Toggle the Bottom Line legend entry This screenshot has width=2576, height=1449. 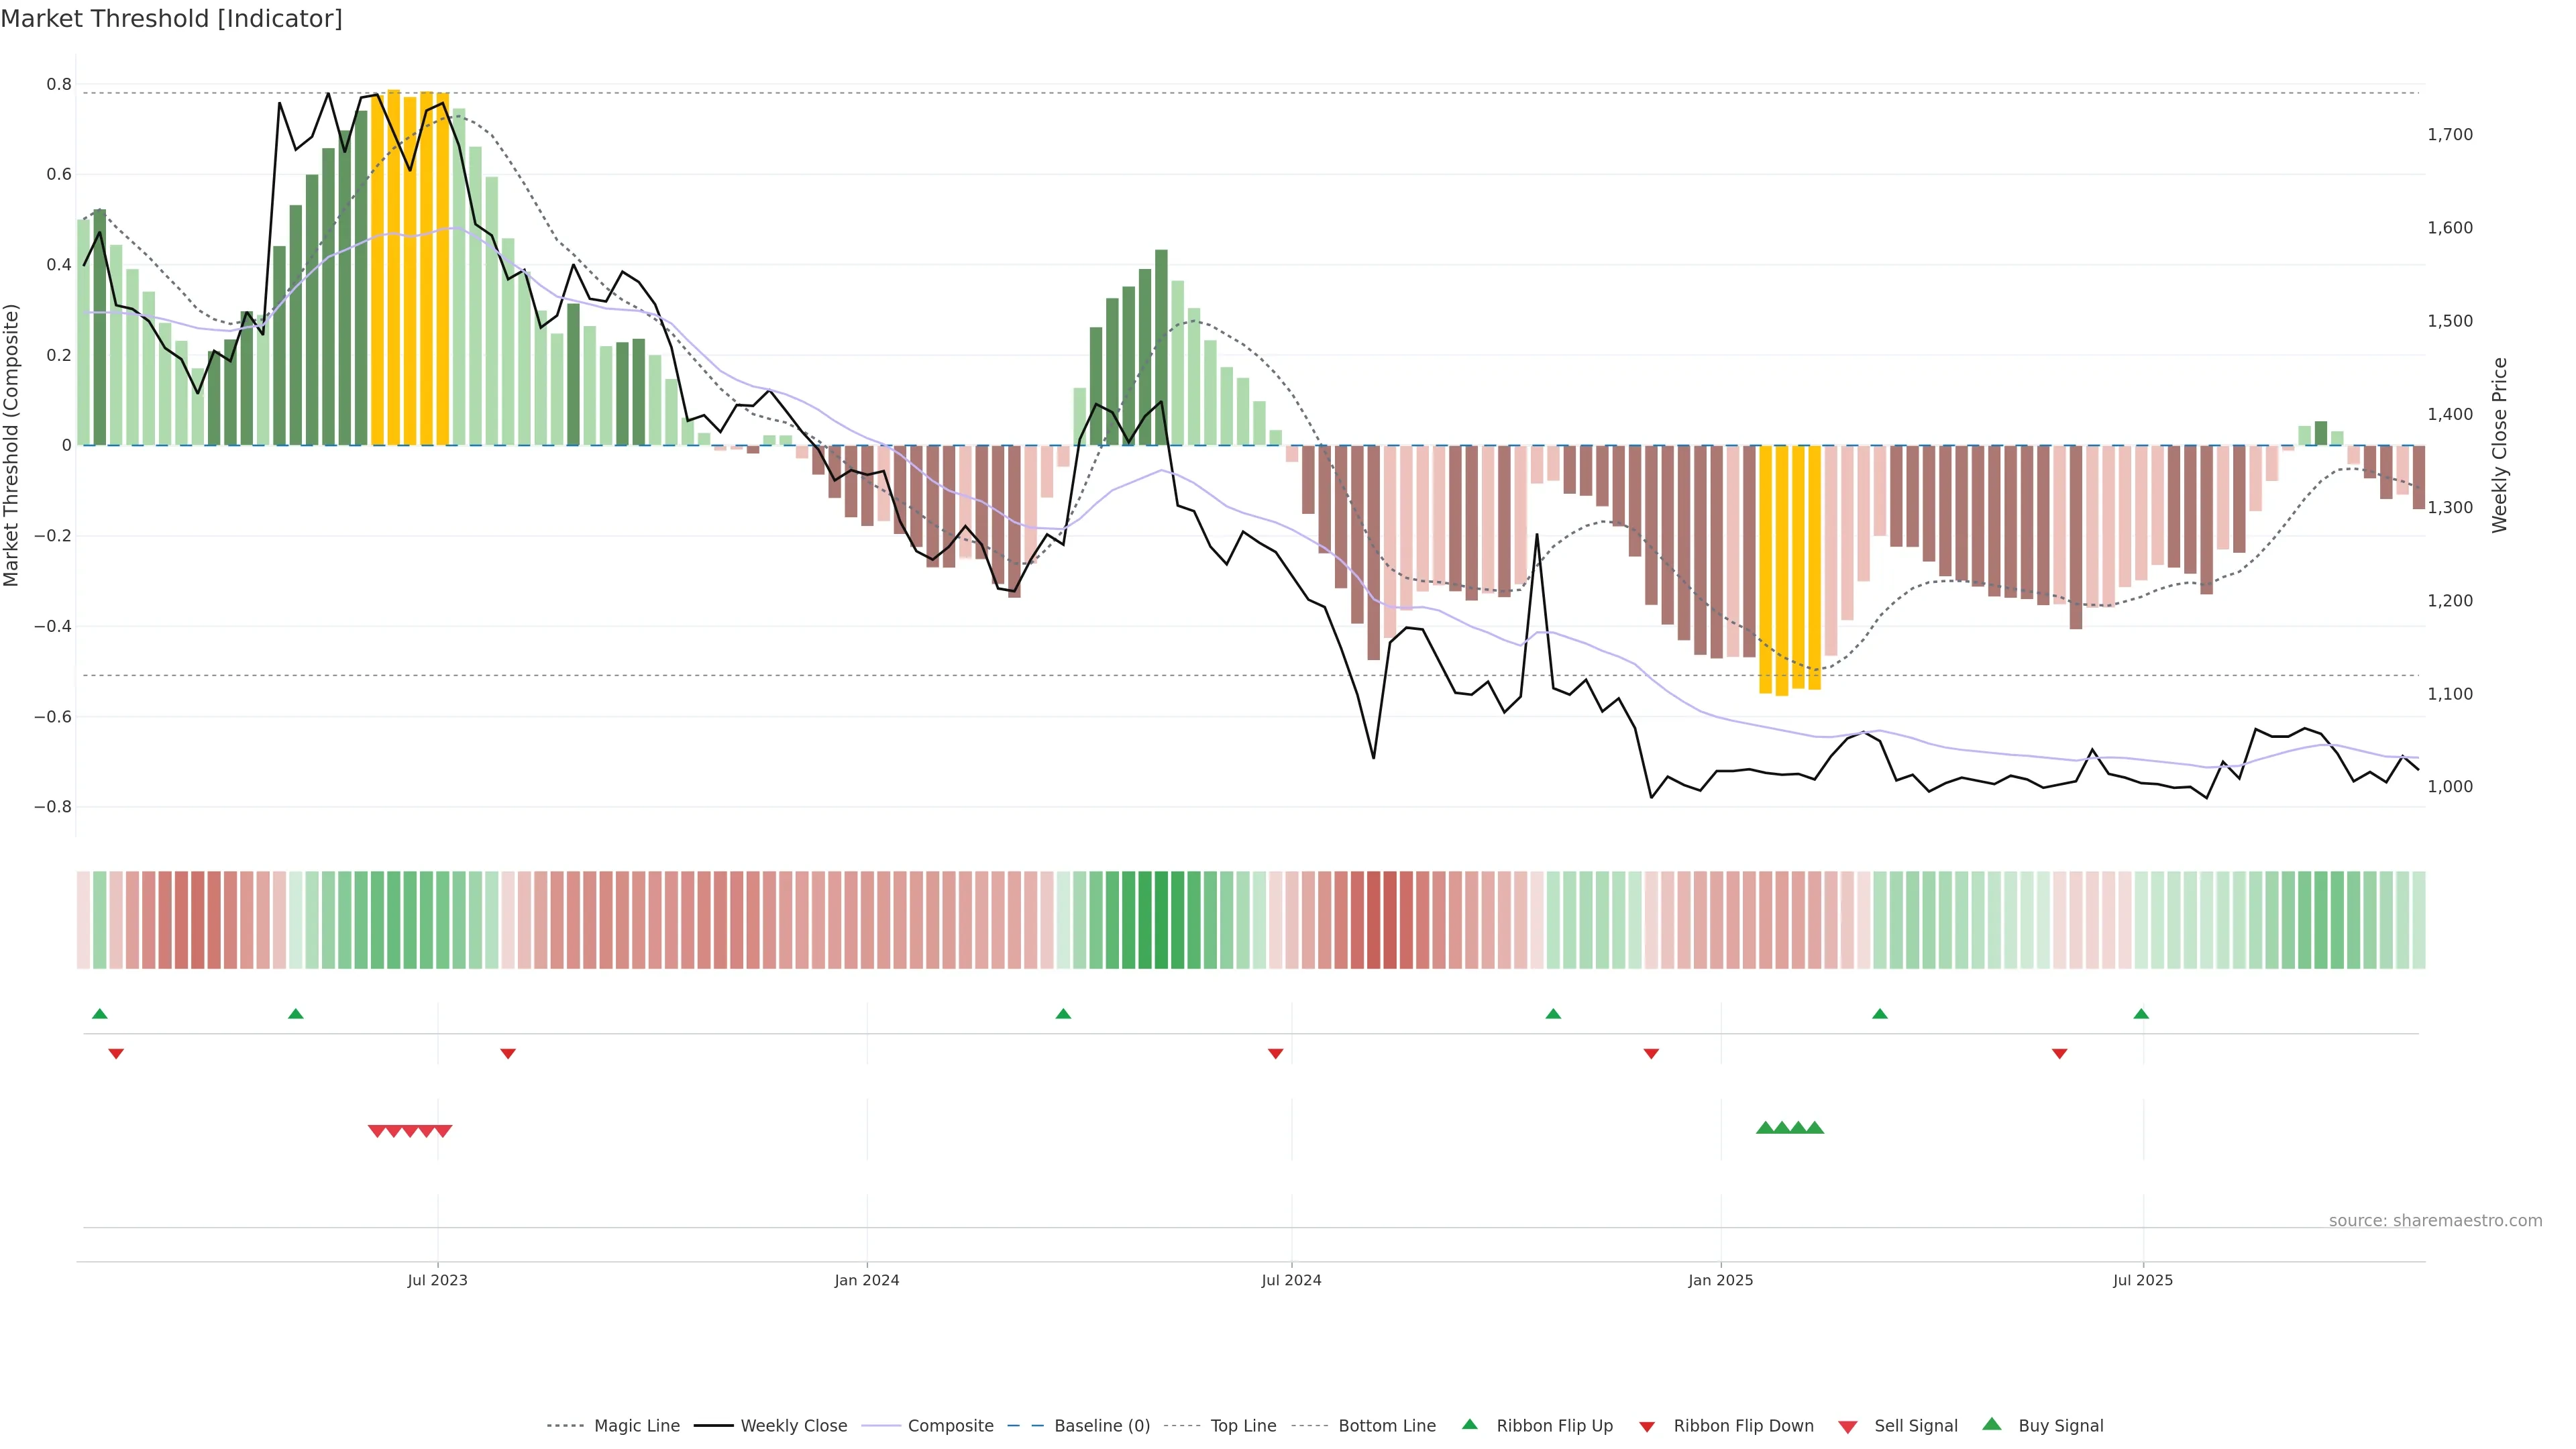[x=1386, y=1426]
